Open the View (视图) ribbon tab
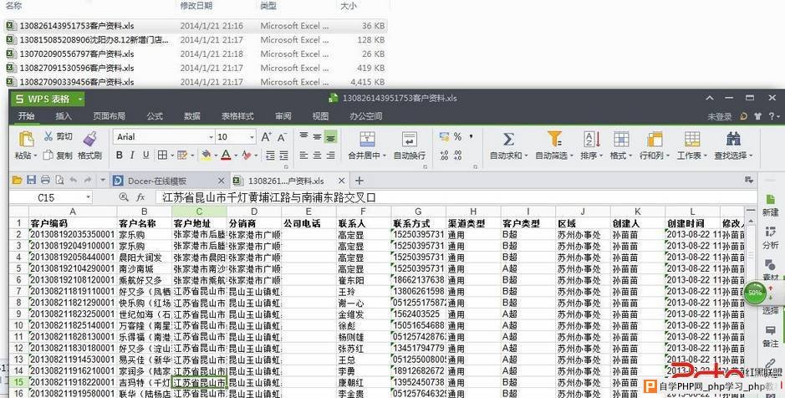Image resolution: width=785 pixels, height=398 pixels. click(x=320, y=116)
